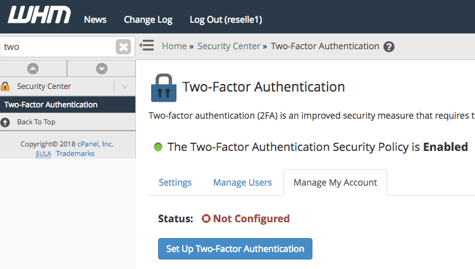Click the Security Center sidebar label
Image resolution: width=475 pixels, height=269 pixels.
tap(44, 87)
